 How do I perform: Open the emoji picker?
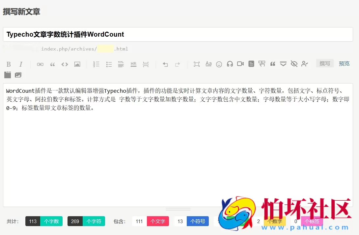coord(219,64)
